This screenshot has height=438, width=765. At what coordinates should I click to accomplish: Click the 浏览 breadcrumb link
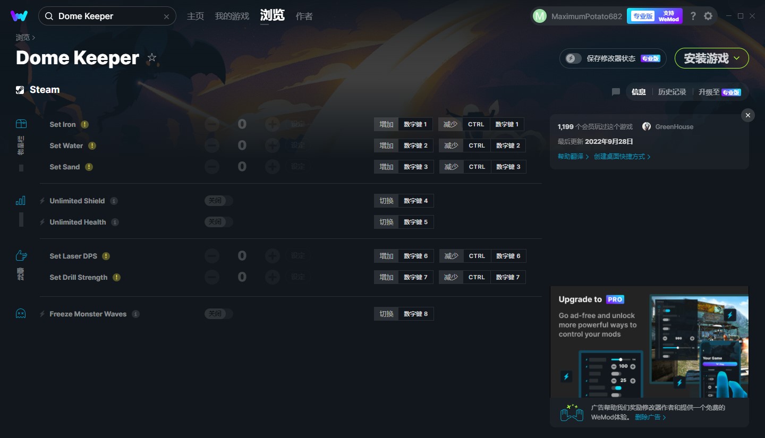tap(23, 37)
